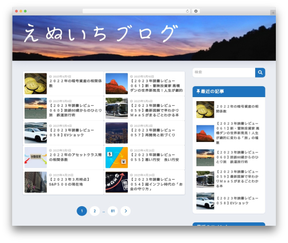This screenshot has height=243, width=288.
Task: Open sidebar recent post ２０２２年の暗号資産の相関係数
Action: tap(237, 109)
